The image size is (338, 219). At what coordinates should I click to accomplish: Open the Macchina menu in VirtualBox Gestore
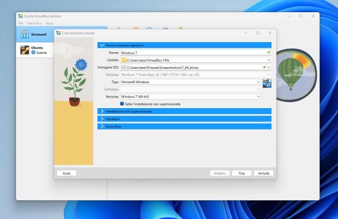[34, 23]
